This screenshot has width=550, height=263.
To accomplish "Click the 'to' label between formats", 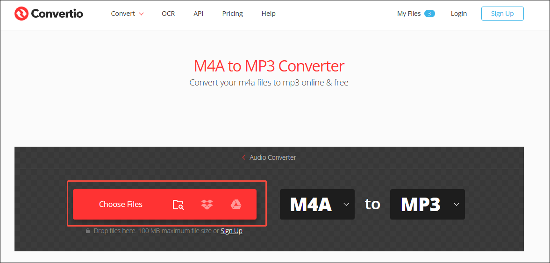I will coord(372,204).
